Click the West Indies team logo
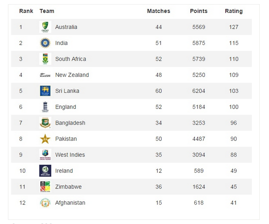Viewport: 269px width, 224px height. pos(45,155)
